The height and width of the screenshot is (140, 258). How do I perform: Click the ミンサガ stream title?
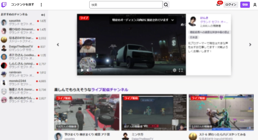(137, 135)
